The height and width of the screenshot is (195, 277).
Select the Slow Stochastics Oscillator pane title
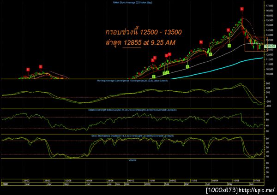coord(132,136)
